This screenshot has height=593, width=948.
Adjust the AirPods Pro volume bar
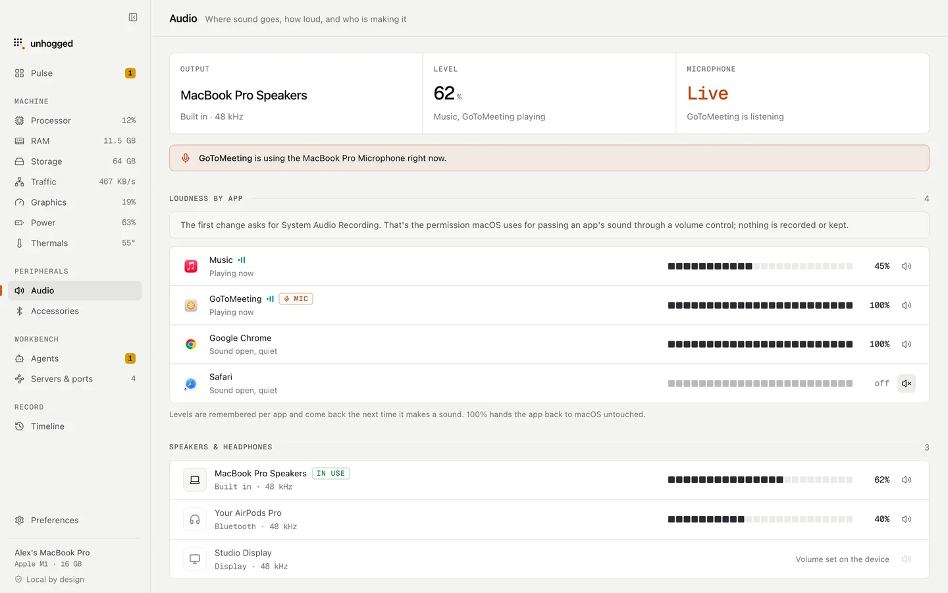coord(760,519)
